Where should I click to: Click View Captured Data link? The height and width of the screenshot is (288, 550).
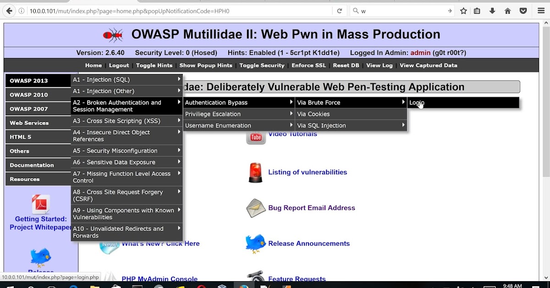pyautogui.click(x=429, y=65)
